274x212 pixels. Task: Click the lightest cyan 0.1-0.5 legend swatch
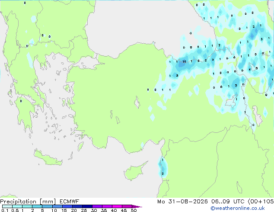[7, 206]
